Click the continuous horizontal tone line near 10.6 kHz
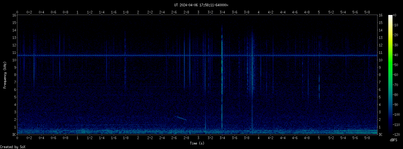Screen dimensions: 403x149 coord(197,55)
